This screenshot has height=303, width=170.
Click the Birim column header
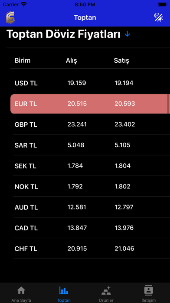[x=23, y=61]
